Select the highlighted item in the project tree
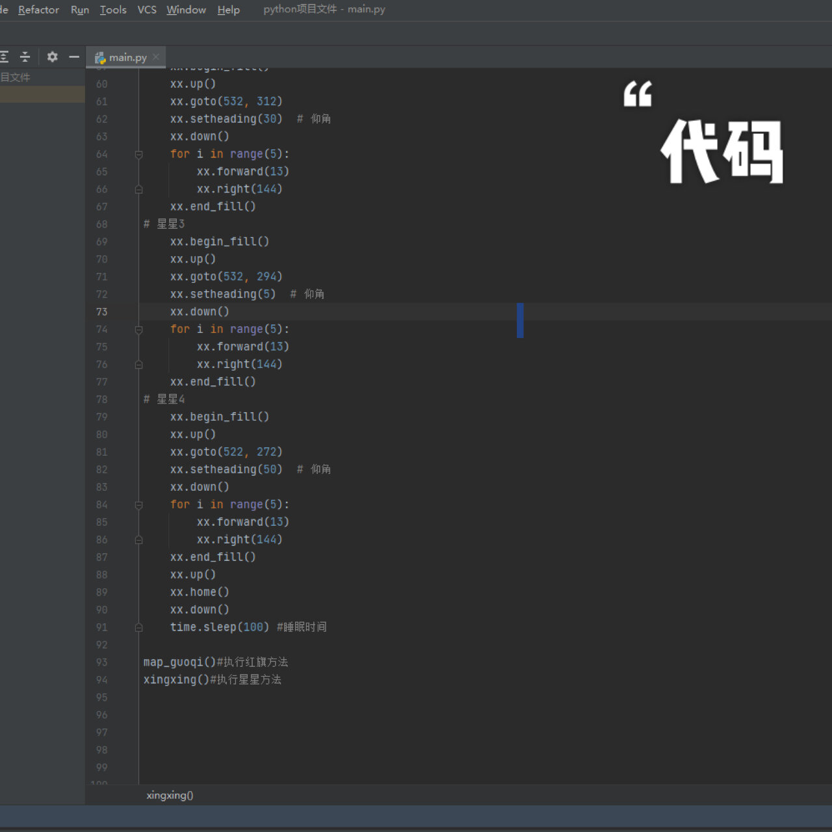 (42, 93)
